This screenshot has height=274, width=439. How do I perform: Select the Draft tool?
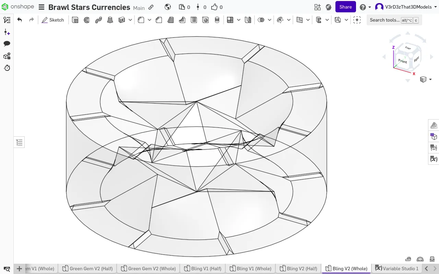coord(170,20)
